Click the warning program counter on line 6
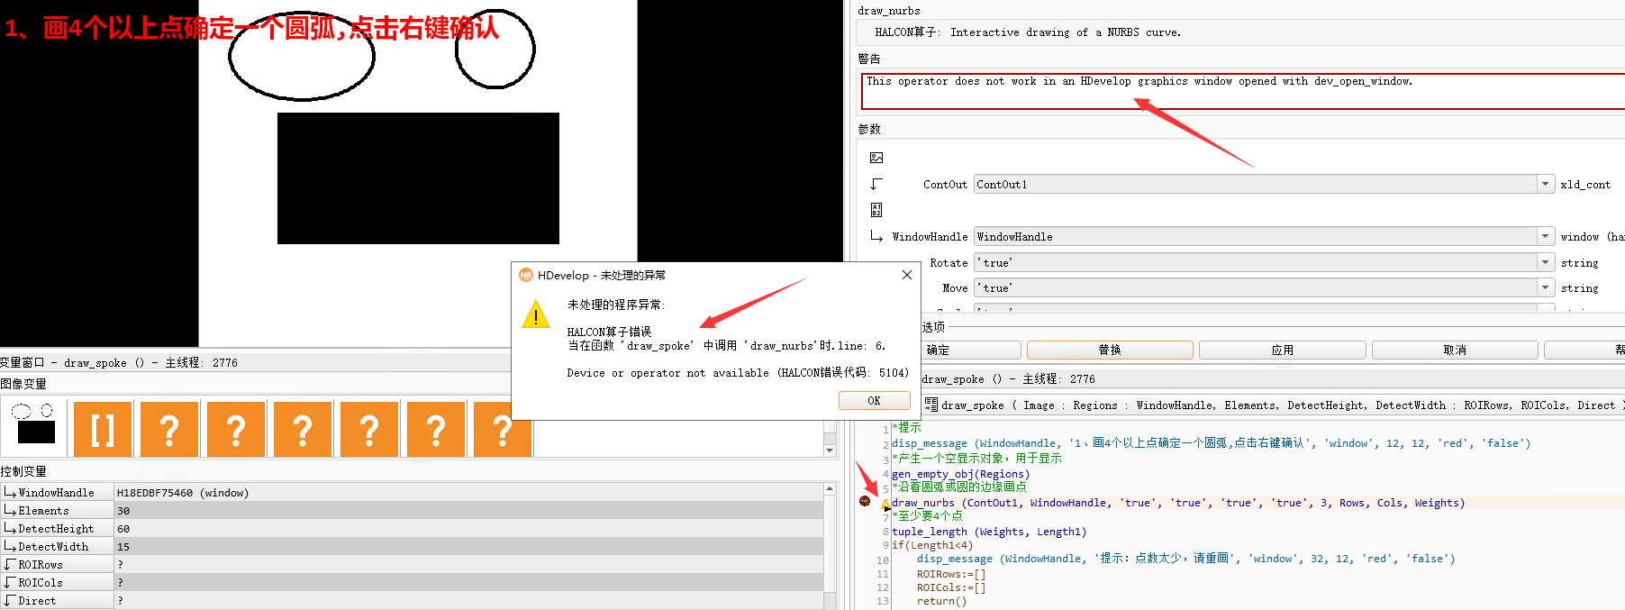1625x610 pixels. pyautogui.click(x=885, y=505)
